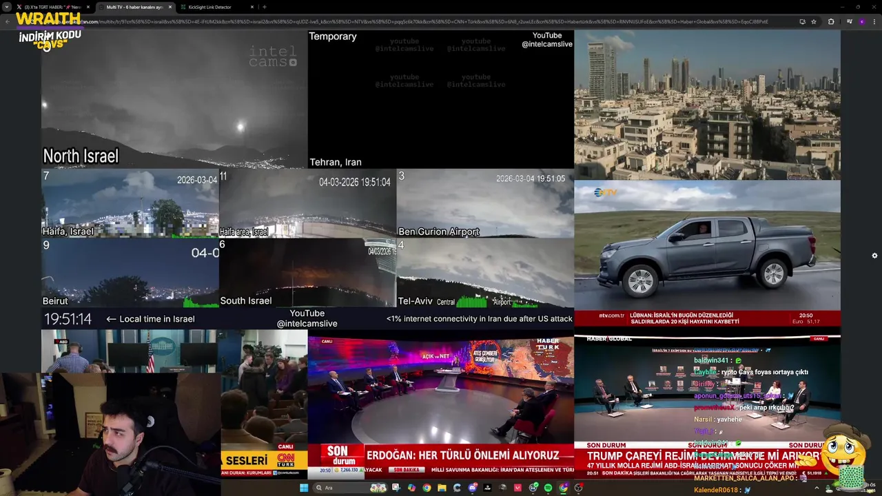The width and height of the screenshot is (882, 496).
Task: Select the Habertürk studio broadcast
Action: pyautogui.click(x=441, y=404)
